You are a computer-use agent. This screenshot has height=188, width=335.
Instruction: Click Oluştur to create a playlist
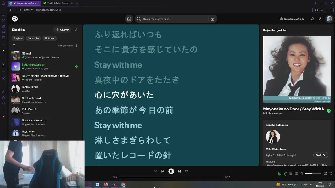62,30
